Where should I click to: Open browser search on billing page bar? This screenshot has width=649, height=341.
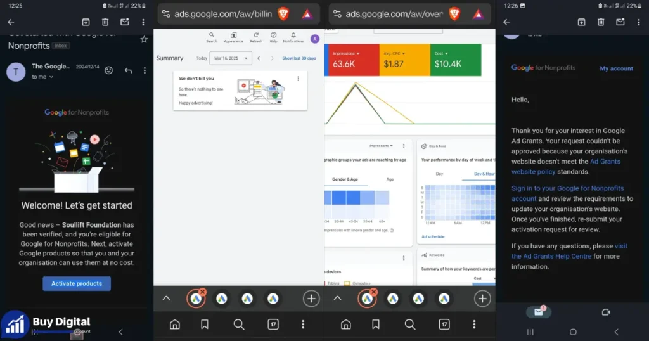[239, 325]
